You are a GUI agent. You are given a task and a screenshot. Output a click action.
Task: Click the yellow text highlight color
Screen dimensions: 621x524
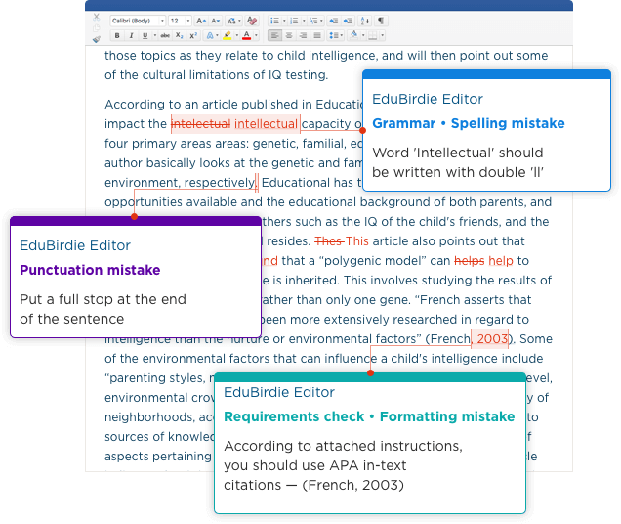227,36
